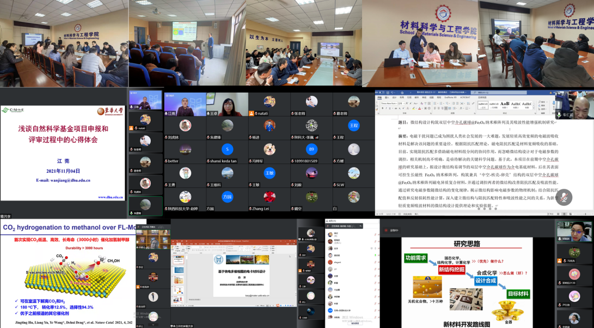
Task: Click the wanjiang@dhu.edu.cn email link
Action: coord(63,180)
